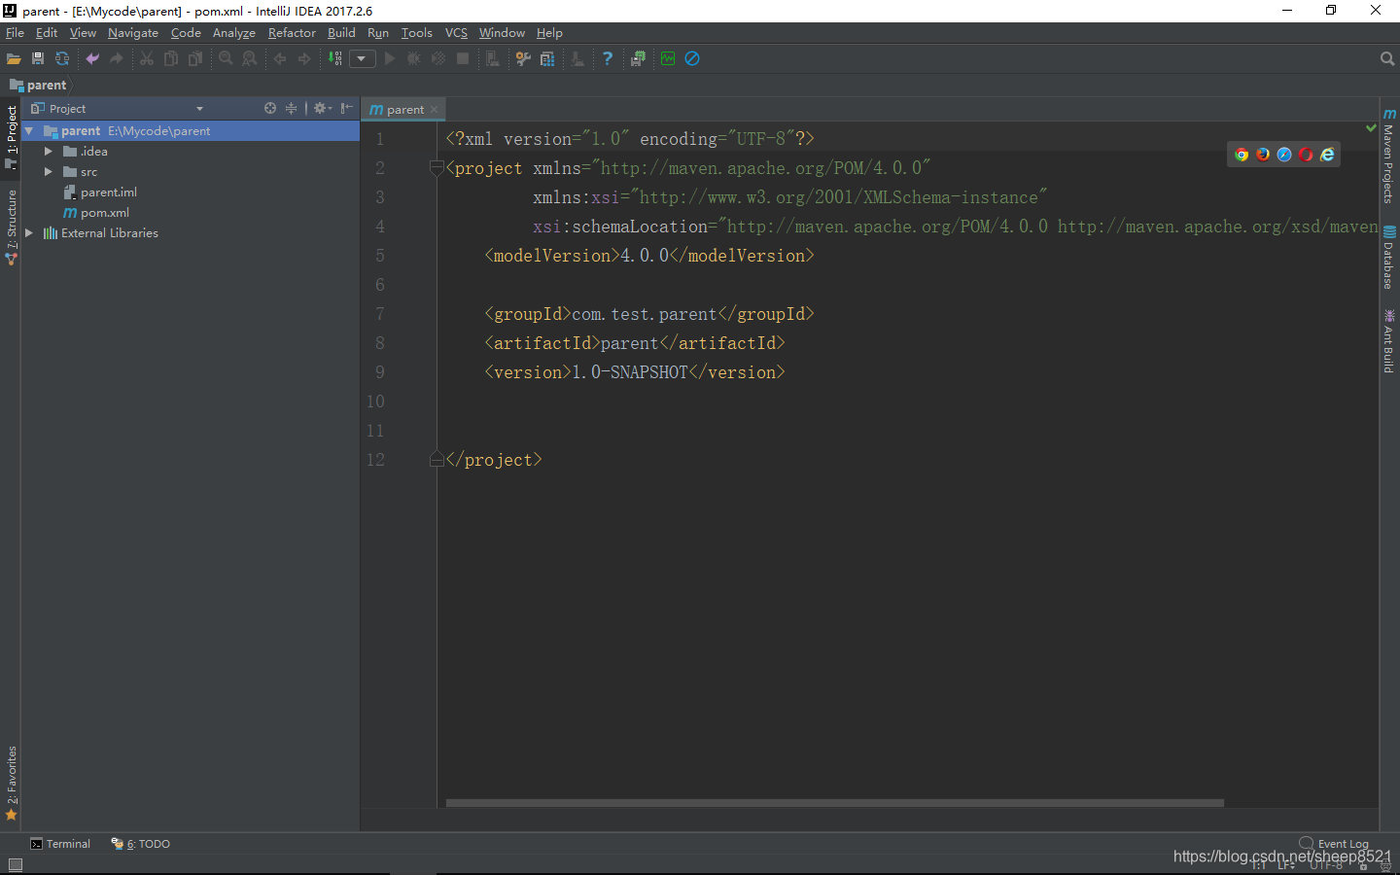1400x875 pixels.
Task: Click Collapse All icon in Project panel
Action: [291, 108]
